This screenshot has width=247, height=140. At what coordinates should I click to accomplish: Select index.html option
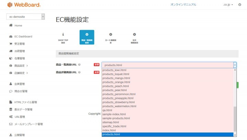tap(167, 130)
